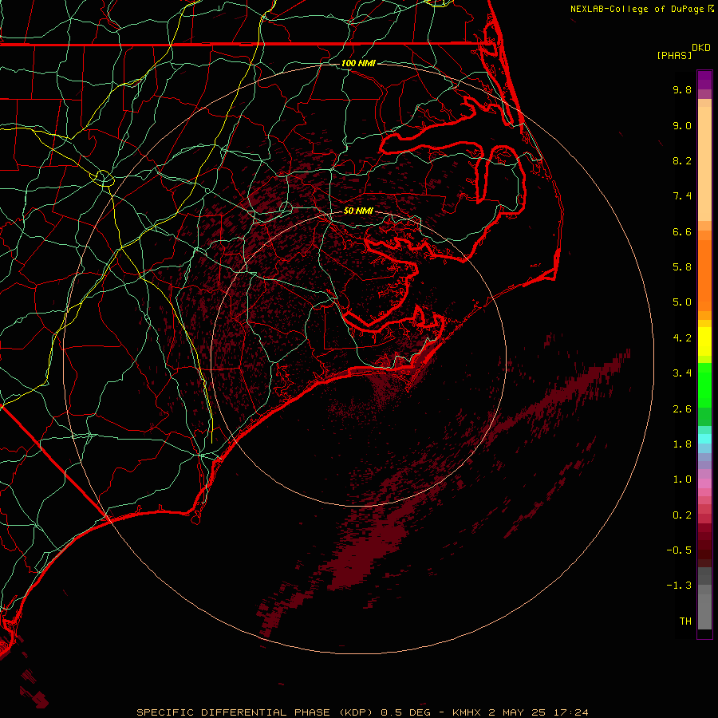Click the 1.0 legend value
718x718 pixels.
682,480
